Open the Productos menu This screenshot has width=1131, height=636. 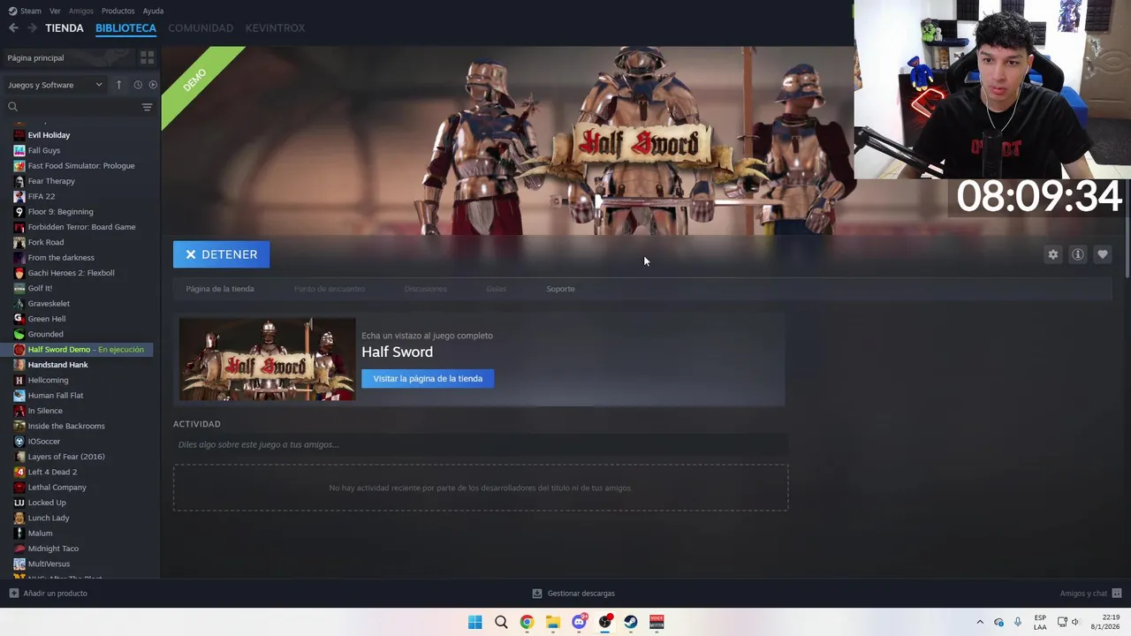[118, 11]
